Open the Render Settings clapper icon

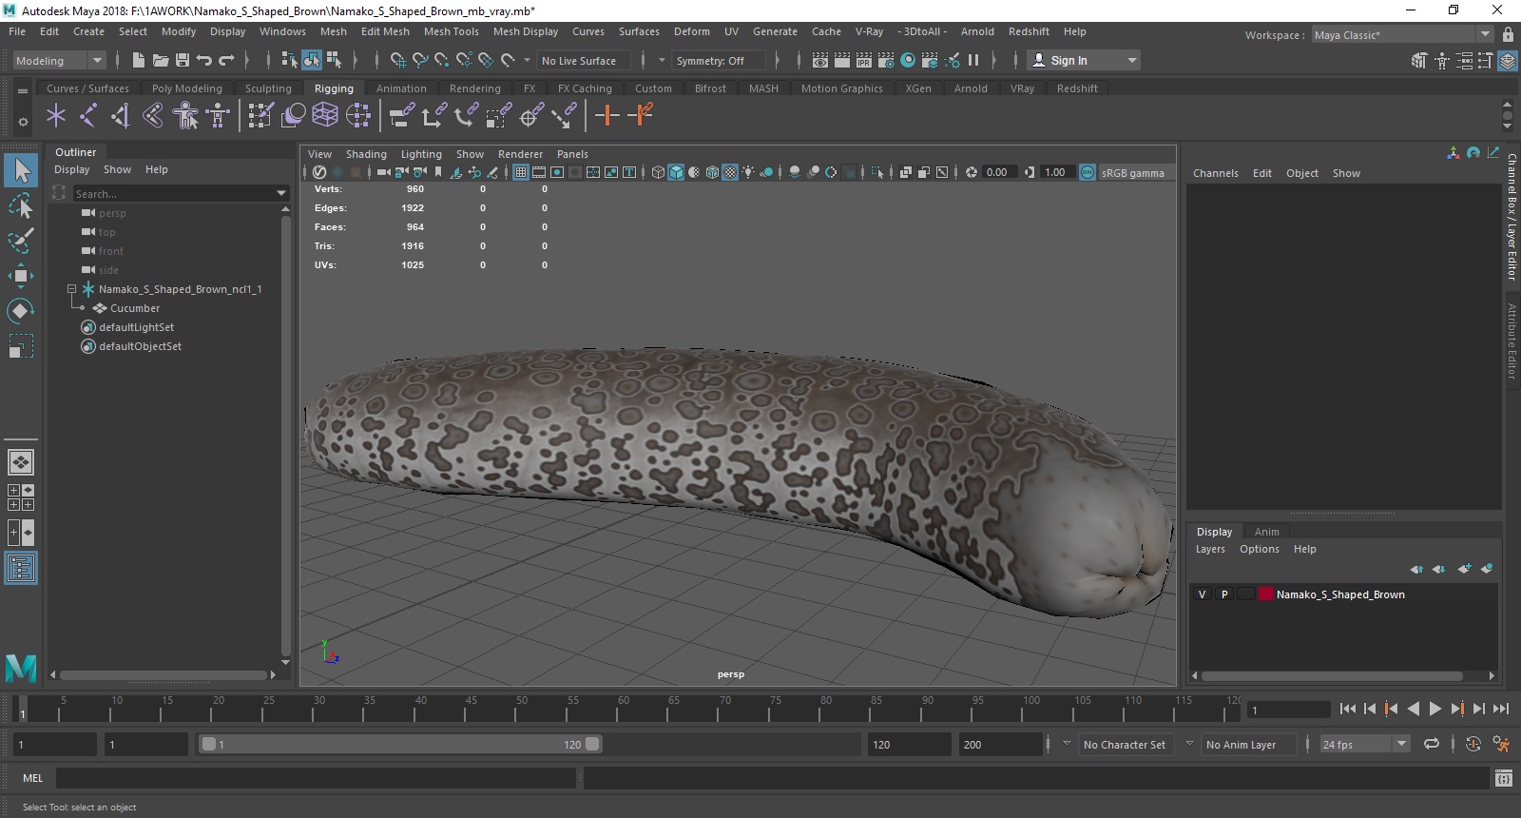[x=885, y=60]
